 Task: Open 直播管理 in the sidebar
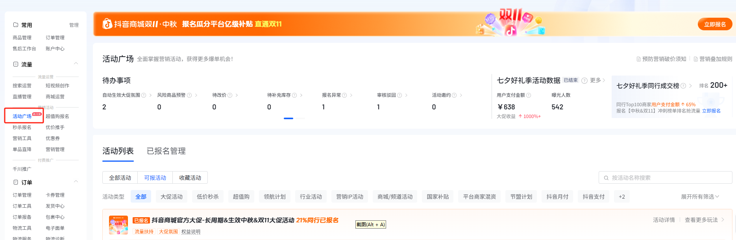pos(22,97)
